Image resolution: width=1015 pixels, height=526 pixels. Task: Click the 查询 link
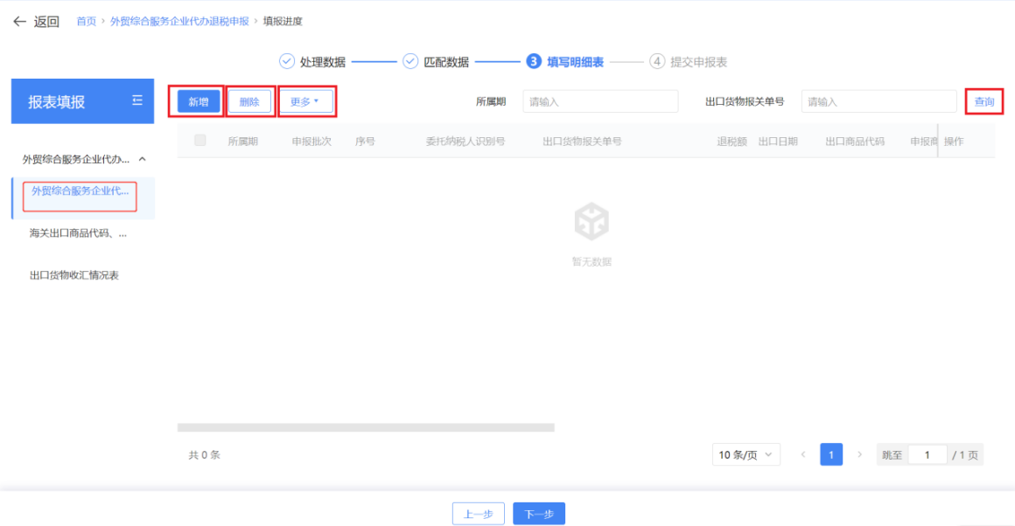coord(984,101)
